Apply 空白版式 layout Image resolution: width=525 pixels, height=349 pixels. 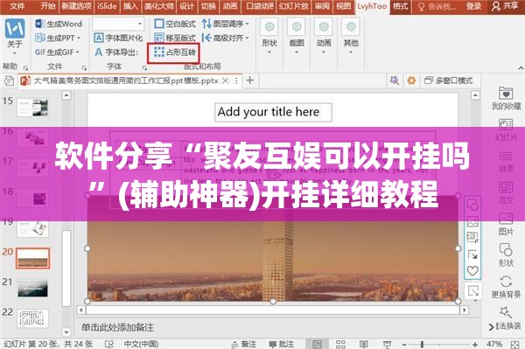[175, 24]
